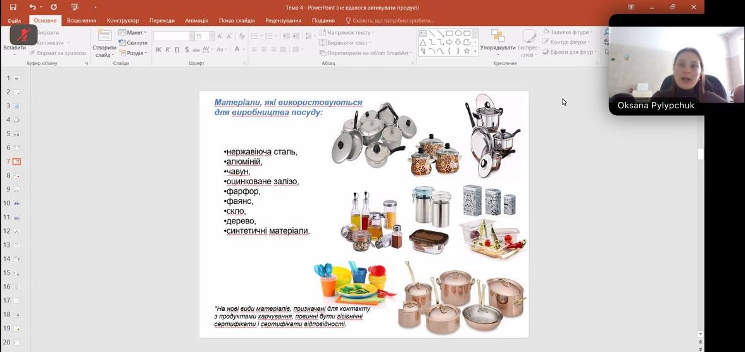Click Формат за зразком format painter
Viewport: 745px width, 352px height.
point(58,53)
